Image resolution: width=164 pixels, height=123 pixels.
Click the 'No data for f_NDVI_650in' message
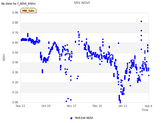click(18, 4)
